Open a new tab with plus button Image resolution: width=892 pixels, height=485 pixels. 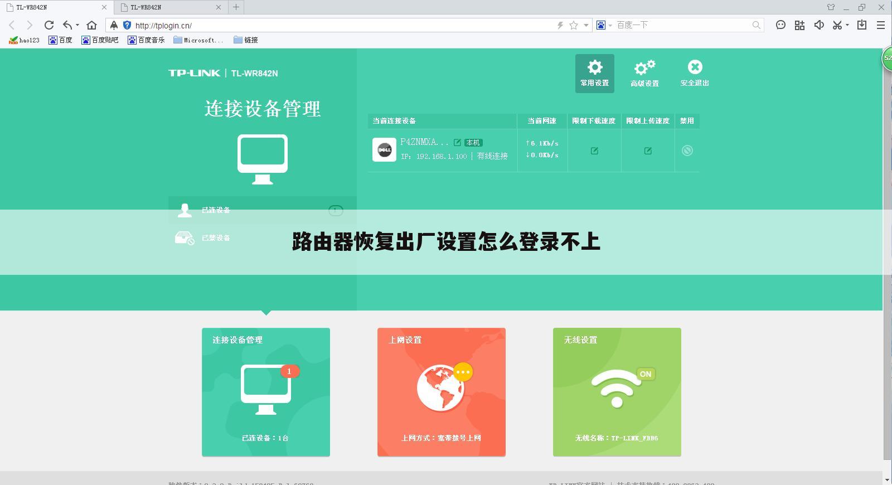pyautogui.click(x=236, y=7)
